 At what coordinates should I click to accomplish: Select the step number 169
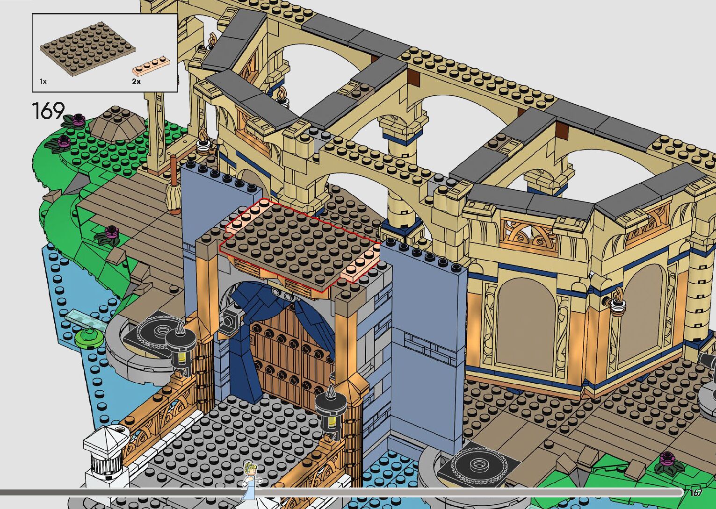(x=48, y=111)
